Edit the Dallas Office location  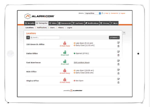(x=118, y=52)
